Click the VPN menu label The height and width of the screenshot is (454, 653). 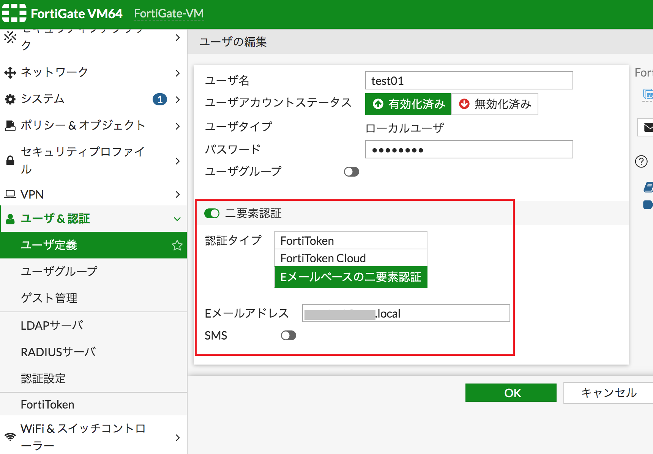(x=32, y=194)
